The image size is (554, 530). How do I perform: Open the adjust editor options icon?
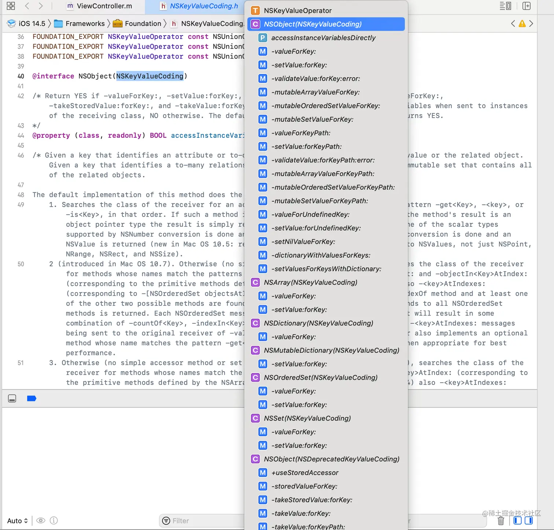tap(505, 6)
